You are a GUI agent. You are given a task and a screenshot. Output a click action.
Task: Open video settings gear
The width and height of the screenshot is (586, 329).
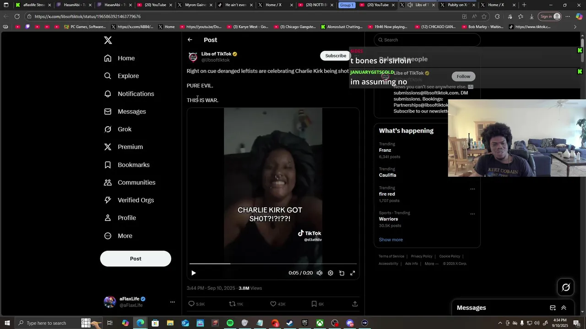[x=331, y=273]
